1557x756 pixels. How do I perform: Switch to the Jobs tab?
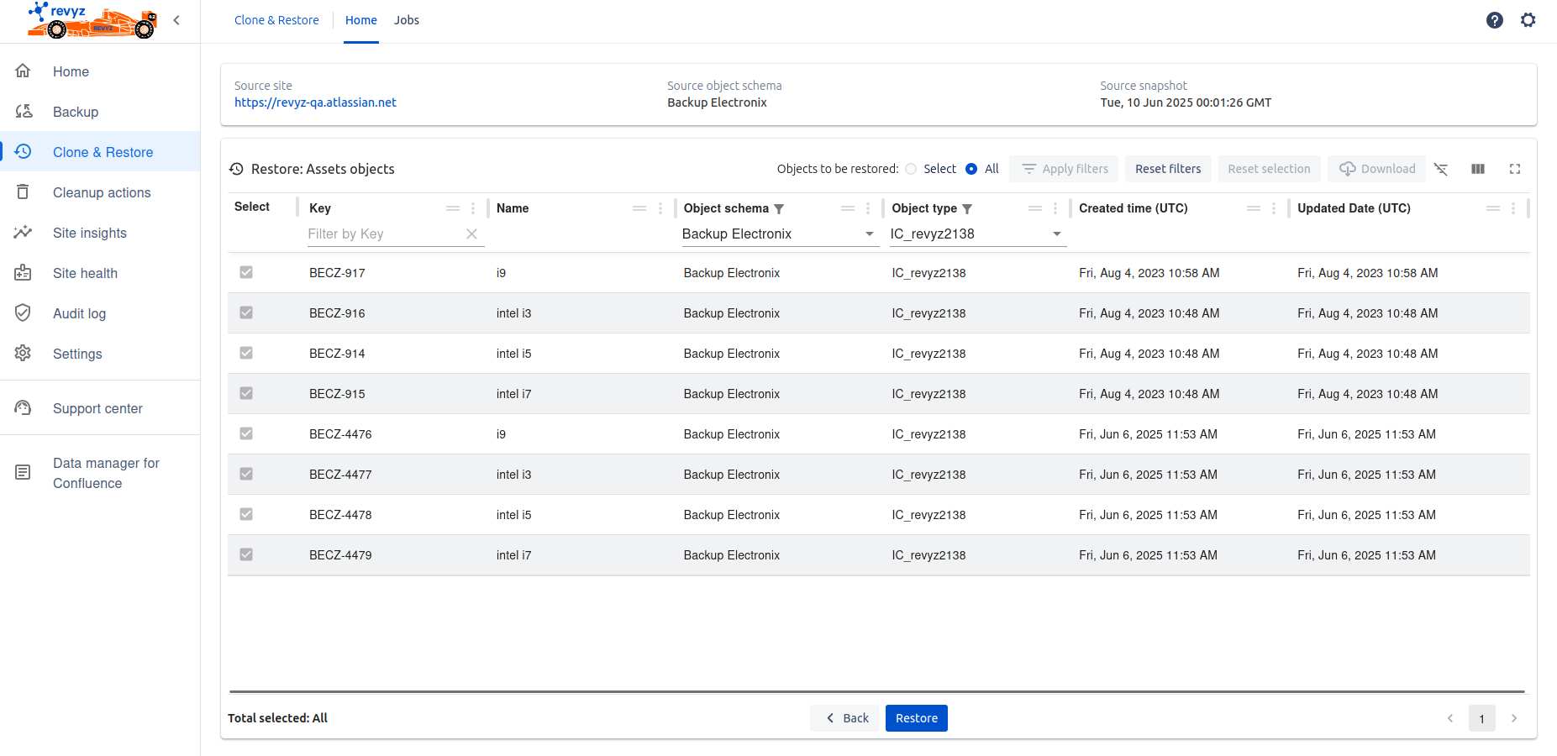coord(406,20)
